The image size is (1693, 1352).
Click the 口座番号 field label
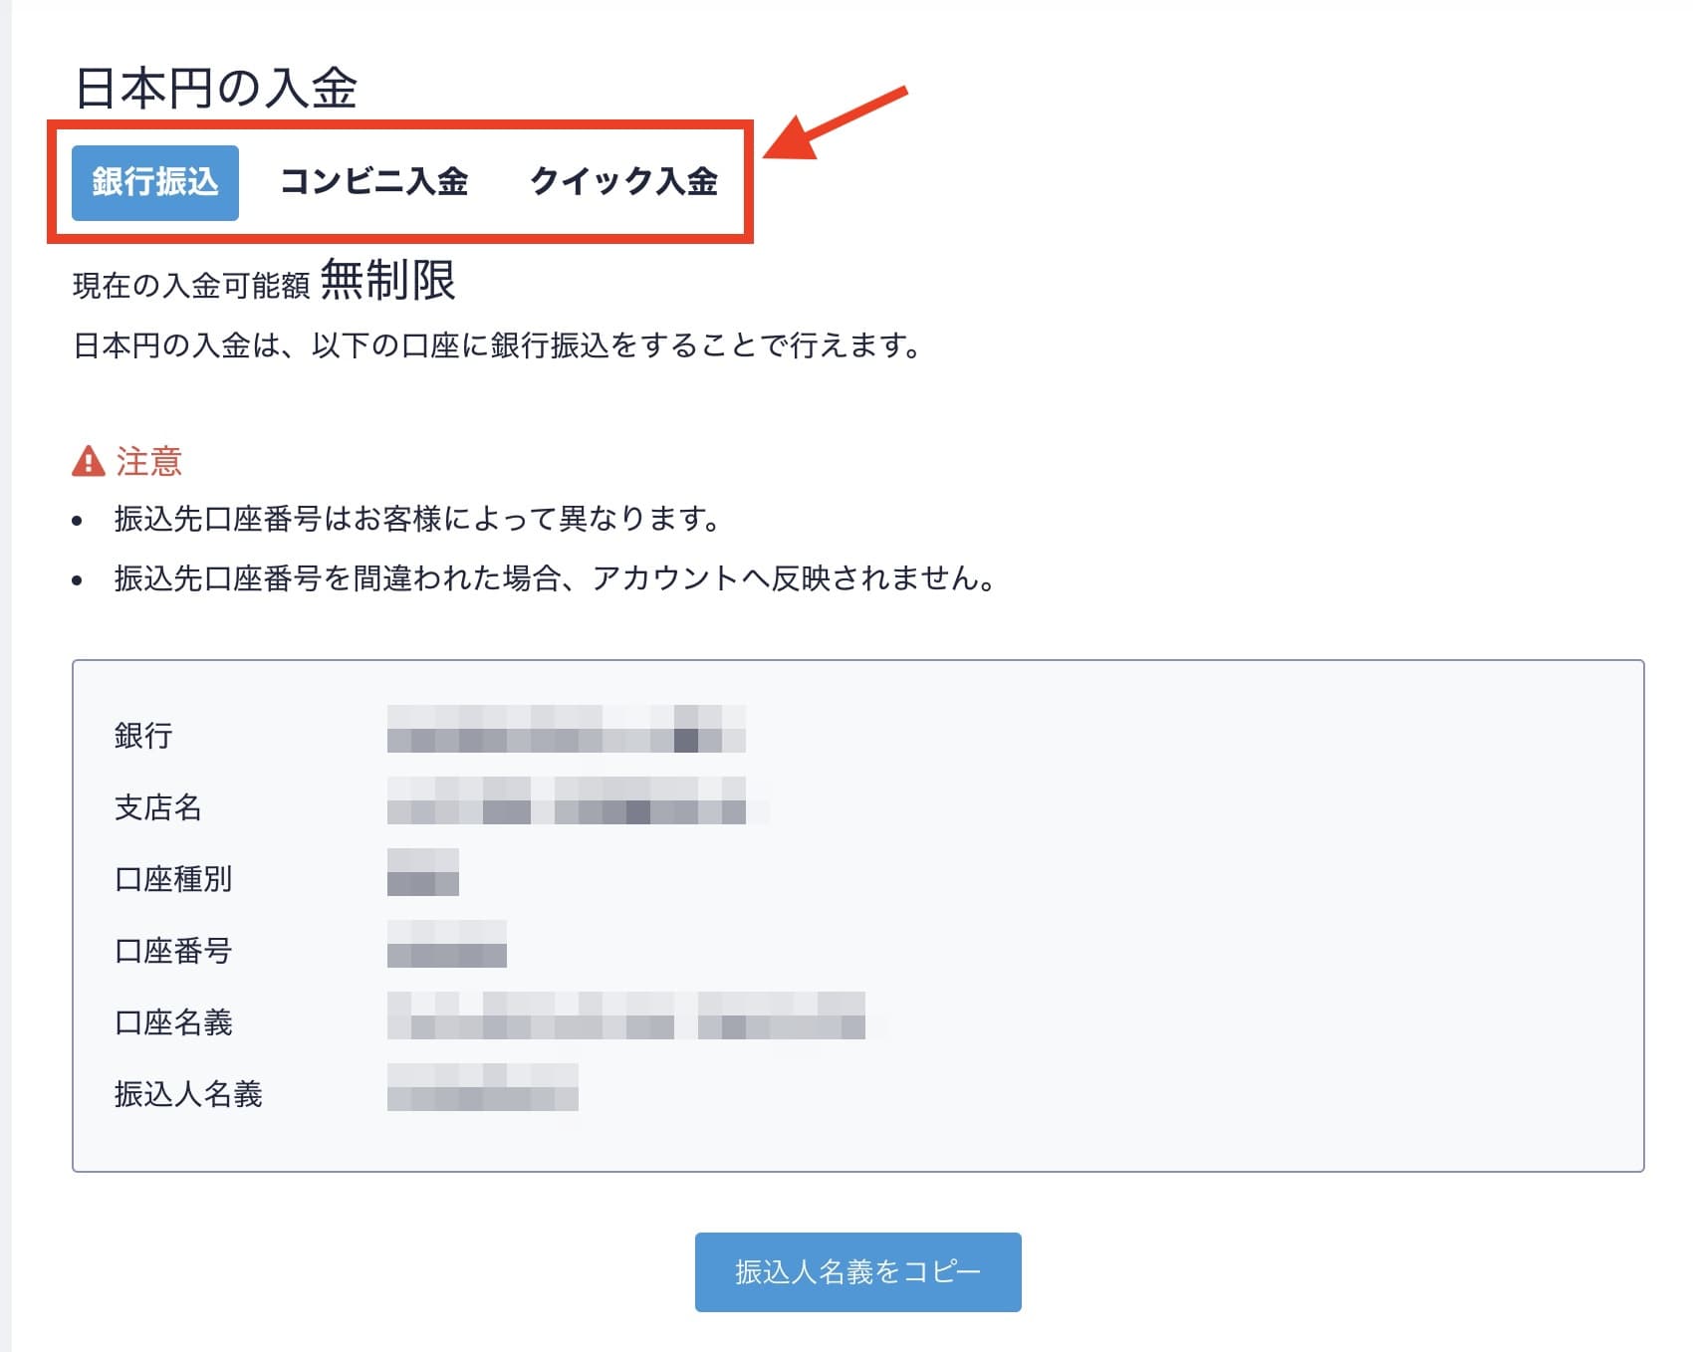173,951
